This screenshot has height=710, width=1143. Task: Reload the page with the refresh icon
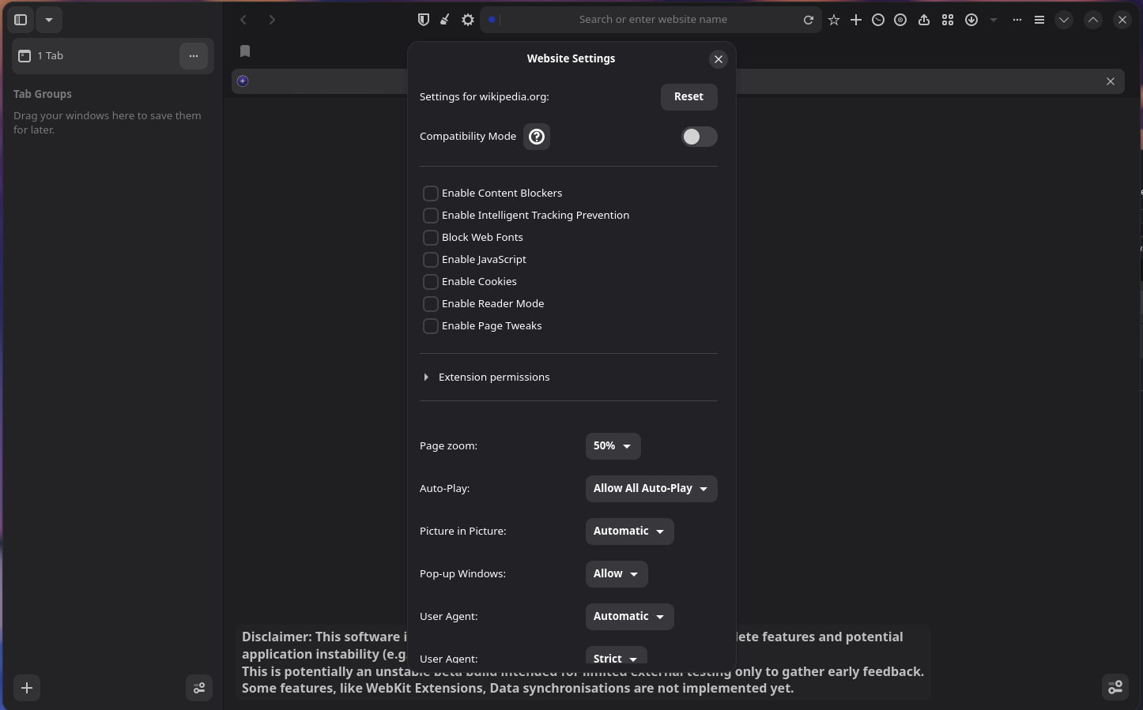tap(809, 20)
